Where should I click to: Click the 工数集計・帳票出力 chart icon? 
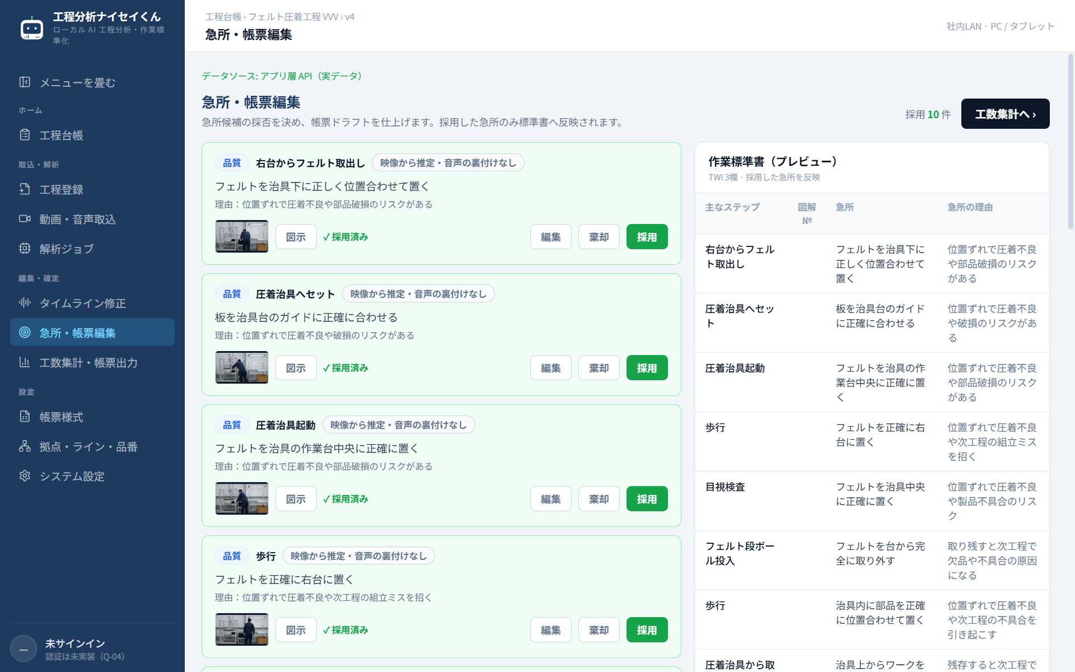(25, 362)
